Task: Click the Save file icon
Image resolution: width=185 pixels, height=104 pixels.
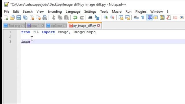Action: tap(19, 18)
